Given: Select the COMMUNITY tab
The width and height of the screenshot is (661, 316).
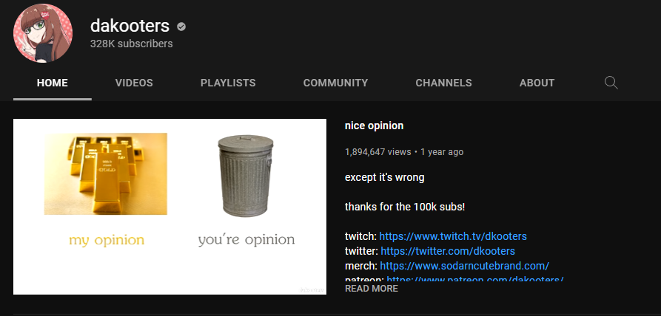Looking at the screenshot, I should click(335, 83).
